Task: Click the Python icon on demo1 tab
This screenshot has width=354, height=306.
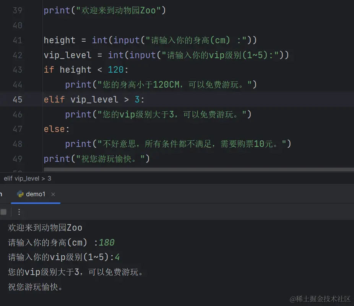Action: (x=20, y=194)
